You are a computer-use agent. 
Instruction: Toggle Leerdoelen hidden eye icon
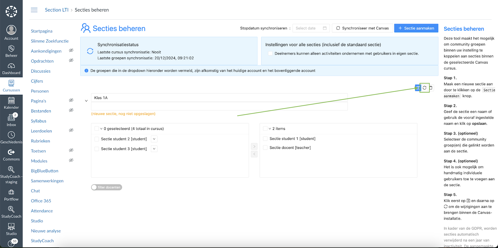[71, 130]
